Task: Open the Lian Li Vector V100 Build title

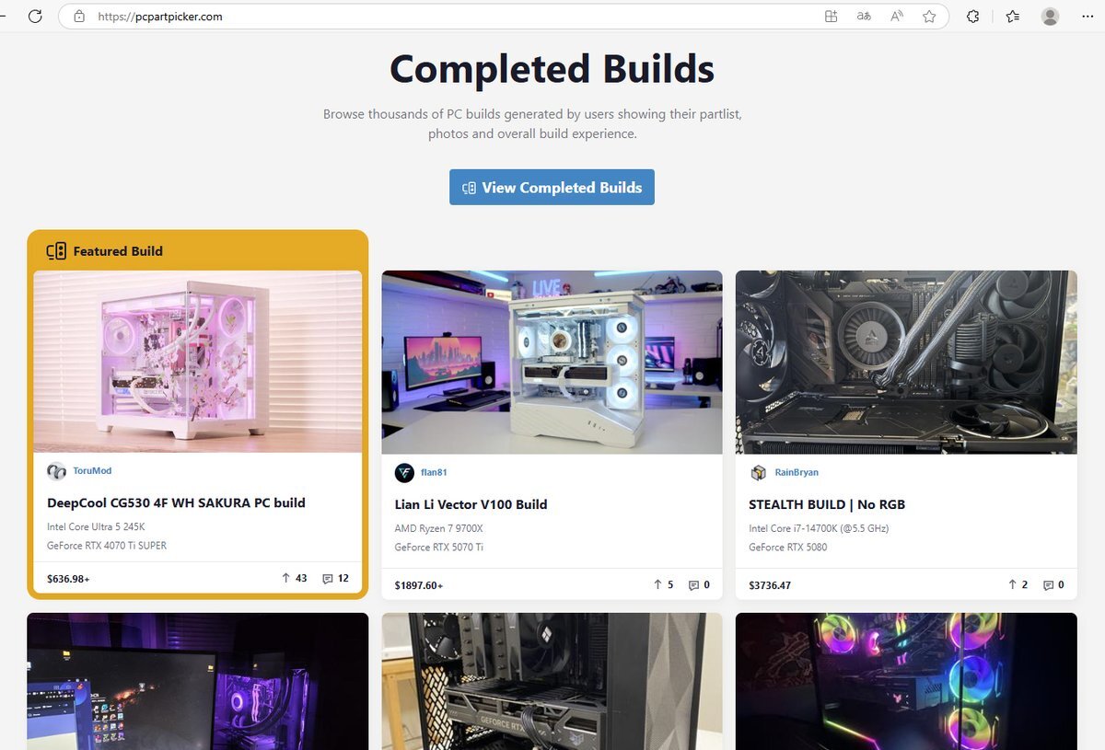Action: pyautogui.click(x=471, y=504)
